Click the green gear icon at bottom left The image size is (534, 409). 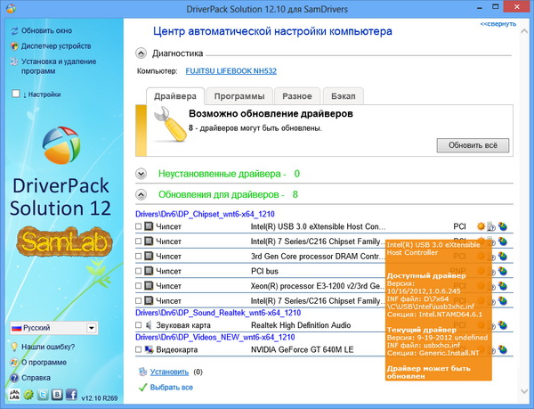[x=28, y=395]
